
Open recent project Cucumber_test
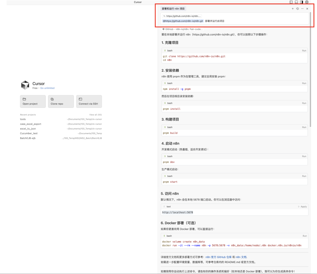[x=61, y=133]
